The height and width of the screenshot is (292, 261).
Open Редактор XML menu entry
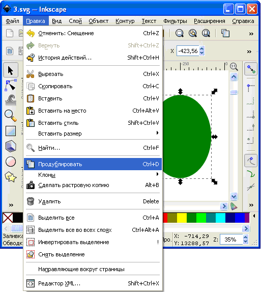point(93,283)
